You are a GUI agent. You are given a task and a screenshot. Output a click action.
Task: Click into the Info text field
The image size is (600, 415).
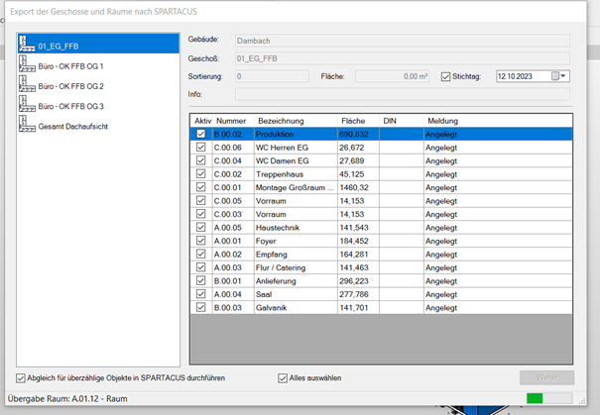[402, 94]
